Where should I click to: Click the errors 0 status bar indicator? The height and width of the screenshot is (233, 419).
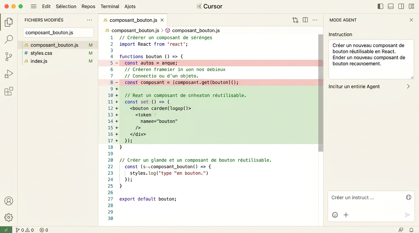click(x=44, y=230)
